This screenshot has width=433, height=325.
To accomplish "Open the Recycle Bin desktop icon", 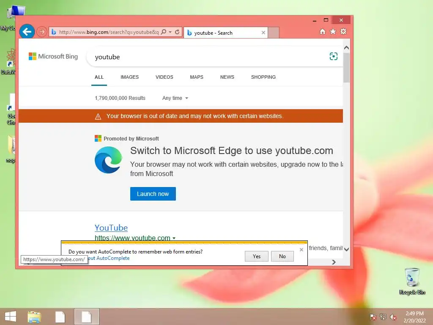I will 412,281.
